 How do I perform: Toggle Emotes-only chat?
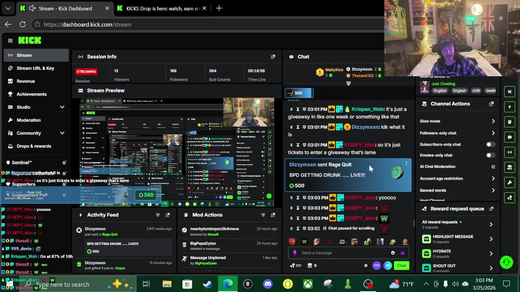click(490, 155)
